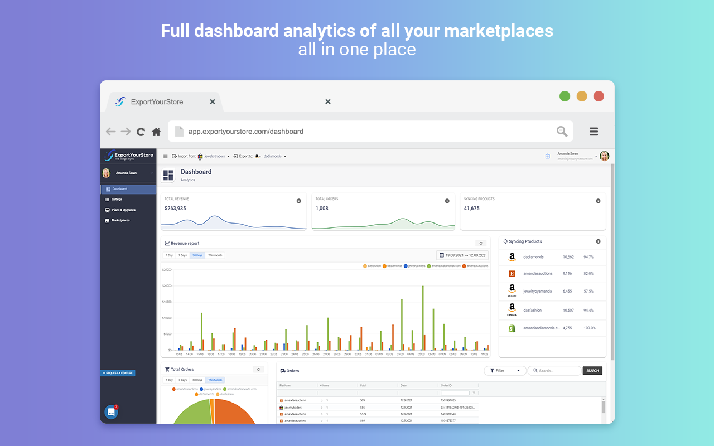Open the chat widget with notification badge
This screenshot has width=714, height=446.
click(112, 412)
